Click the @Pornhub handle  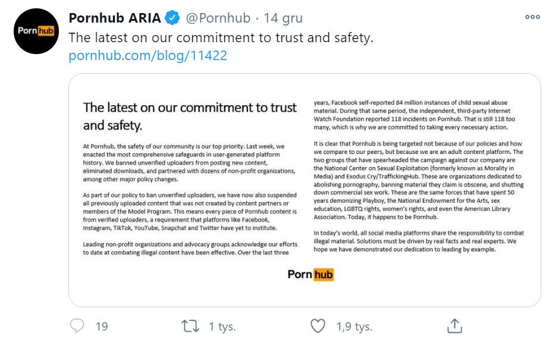click(218, 18)
